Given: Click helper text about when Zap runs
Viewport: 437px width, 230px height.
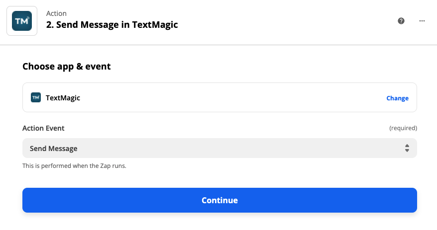Looking at the screenshot, I should [74, 165].
